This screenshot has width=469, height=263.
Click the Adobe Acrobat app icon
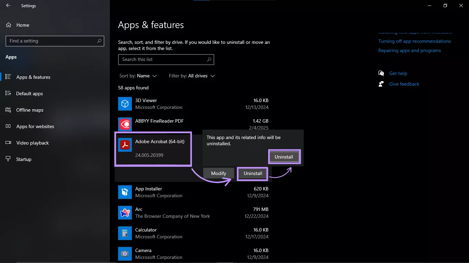[x=125, y=145]
